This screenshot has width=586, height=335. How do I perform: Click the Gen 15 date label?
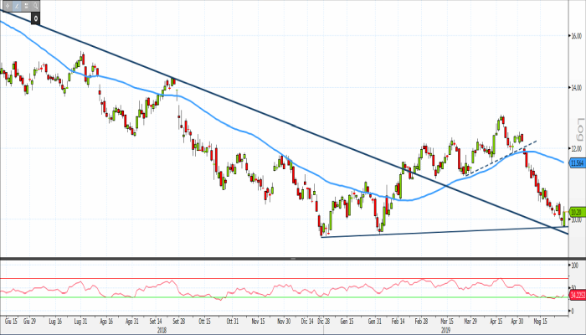pyautogui.click(x=347, y=321)
